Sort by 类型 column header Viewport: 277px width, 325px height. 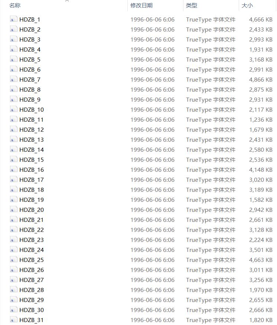click(x=192, y=6)
